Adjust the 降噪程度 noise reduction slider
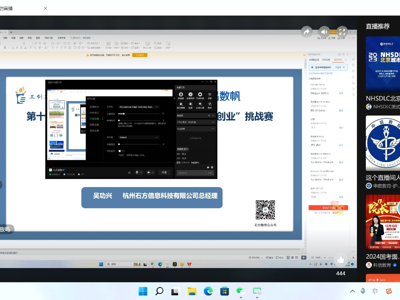The height and width of the screenshot is (300, 400). point(119,121)
